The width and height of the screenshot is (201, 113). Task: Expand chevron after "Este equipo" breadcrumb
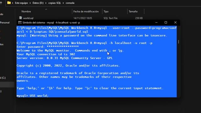coord(30,3)
